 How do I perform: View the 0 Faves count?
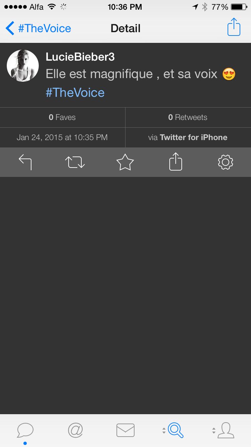tap(62, 117)
